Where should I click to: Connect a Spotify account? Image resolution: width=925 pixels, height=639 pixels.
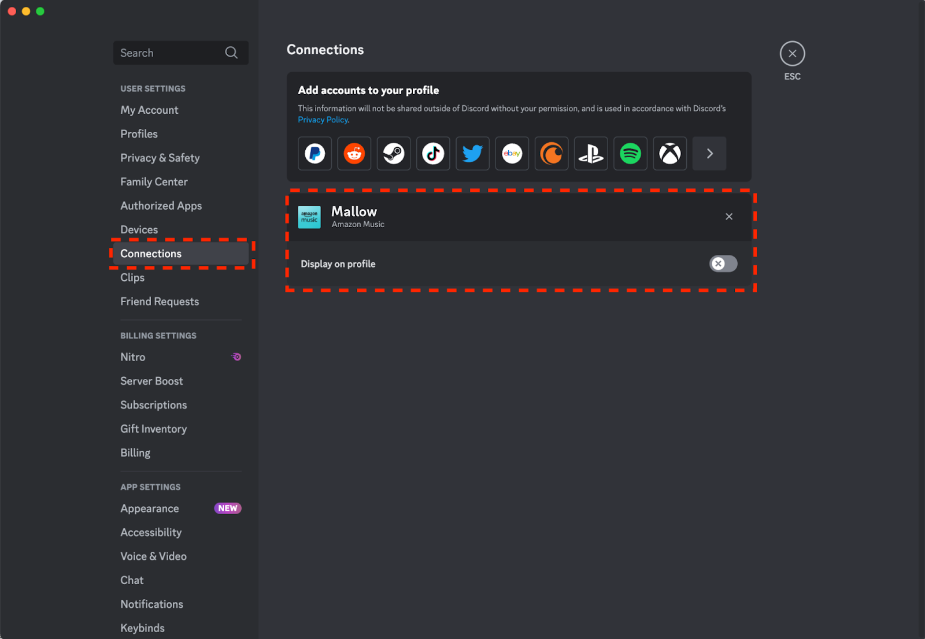tap(630, 154)
